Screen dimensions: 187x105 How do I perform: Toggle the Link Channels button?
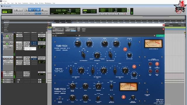157,64
